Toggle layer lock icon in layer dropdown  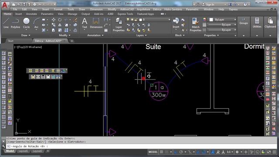click(136, 20)
